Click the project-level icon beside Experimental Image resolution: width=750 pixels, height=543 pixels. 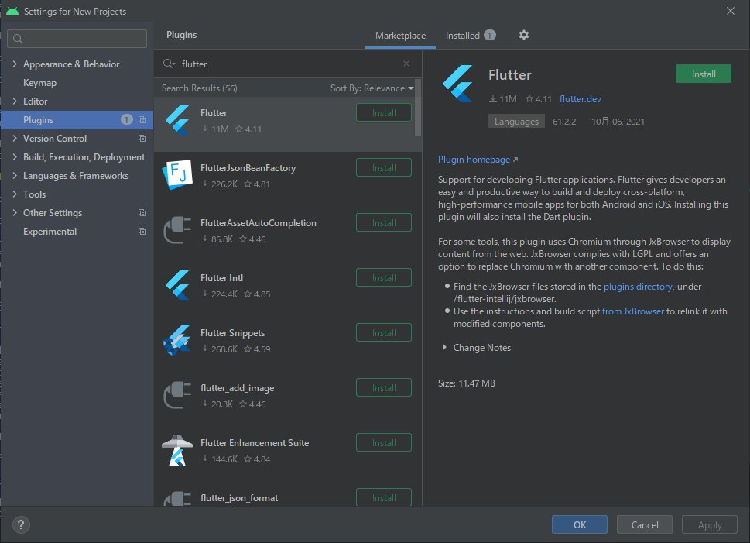(142, 232)
